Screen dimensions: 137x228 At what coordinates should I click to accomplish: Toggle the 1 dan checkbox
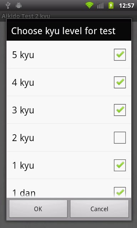[120, 192]
